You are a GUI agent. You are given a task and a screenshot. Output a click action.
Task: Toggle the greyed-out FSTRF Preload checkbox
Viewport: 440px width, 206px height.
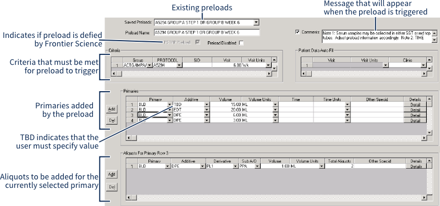198,42
